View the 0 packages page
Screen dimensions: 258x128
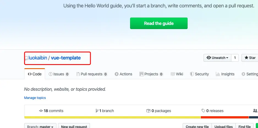[x=159, y=111]
